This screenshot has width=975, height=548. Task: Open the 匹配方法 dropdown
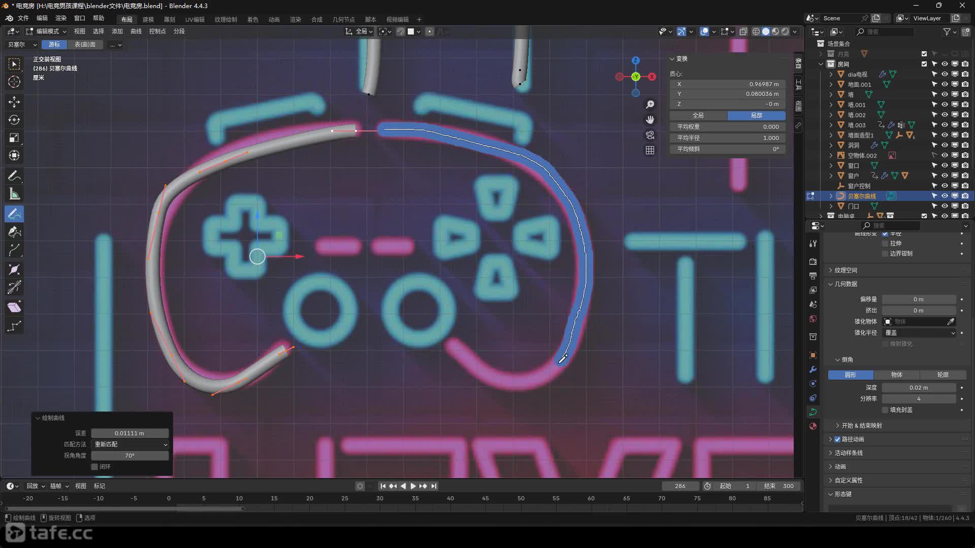pyautogui.click(x=129, y=444)
